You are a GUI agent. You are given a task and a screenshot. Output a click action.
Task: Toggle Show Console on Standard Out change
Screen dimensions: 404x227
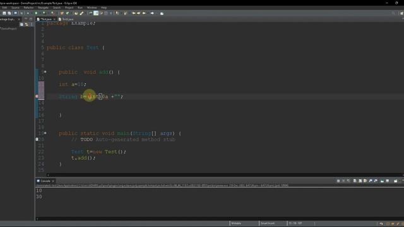(x=371, y=181)
